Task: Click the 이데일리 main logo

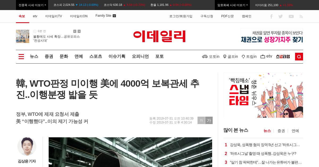Action: point(159,36)
